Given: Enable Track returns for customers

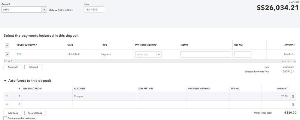Looking at the screenshot, I should click(x=5, y=118).
